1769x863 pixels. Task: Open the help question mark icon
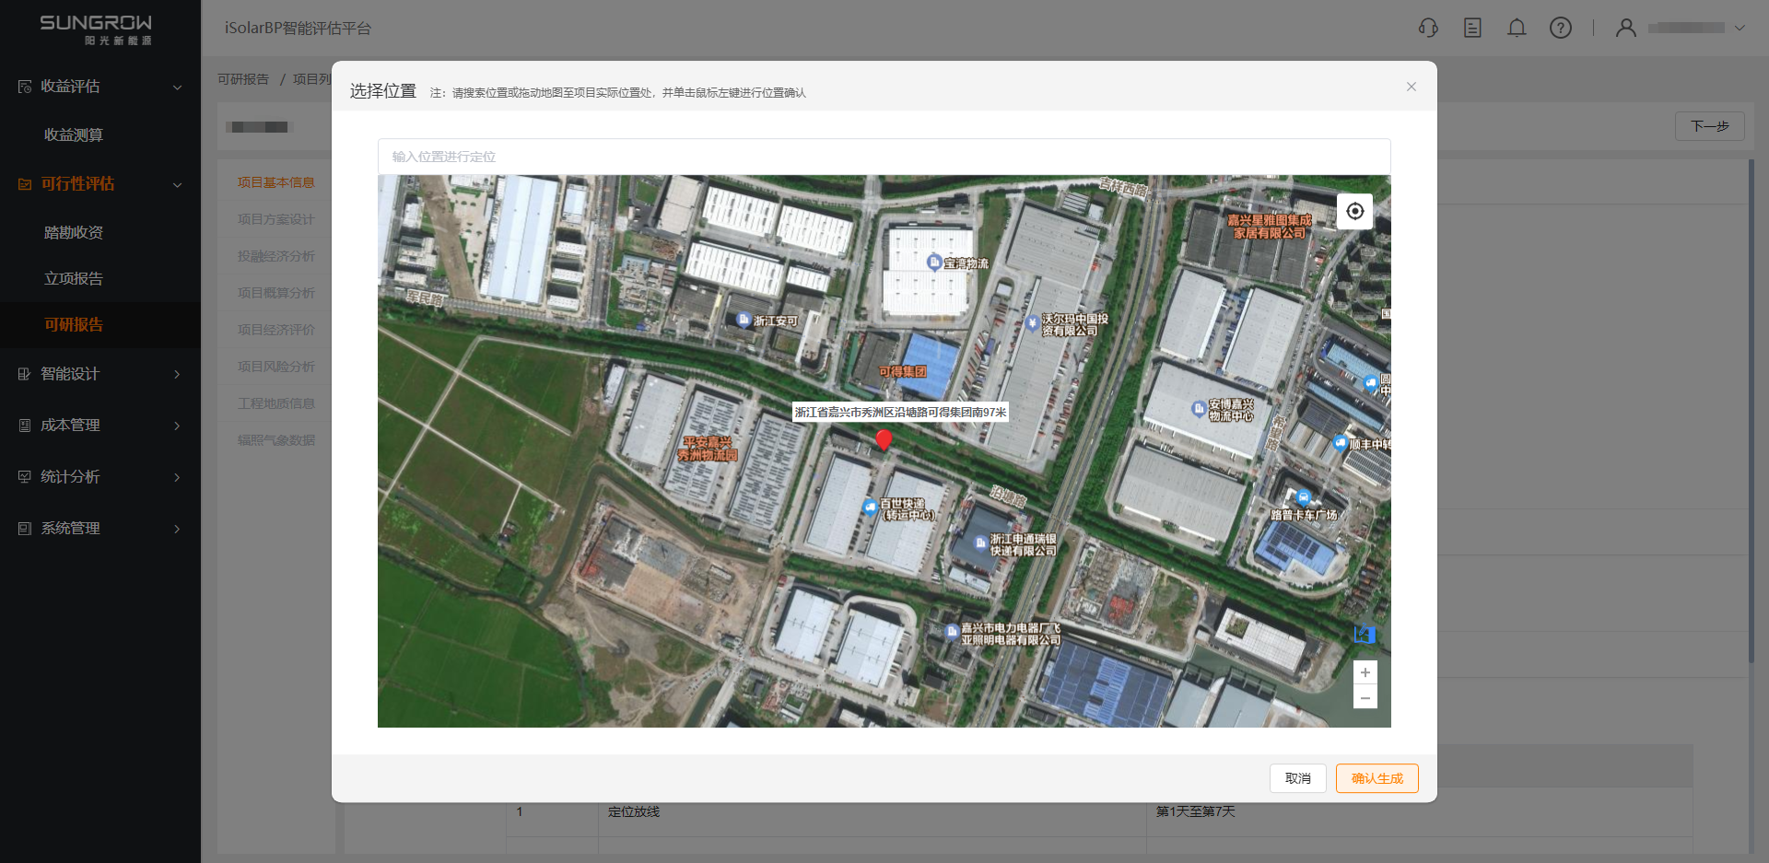(x=1561, y=28)
